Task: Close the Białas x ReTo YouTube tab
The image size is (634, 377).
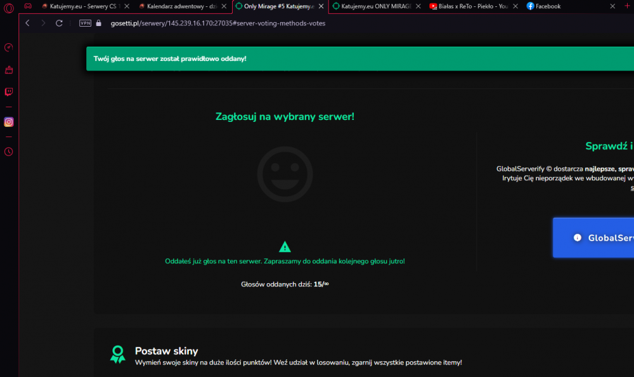Action: click(515, 6)
